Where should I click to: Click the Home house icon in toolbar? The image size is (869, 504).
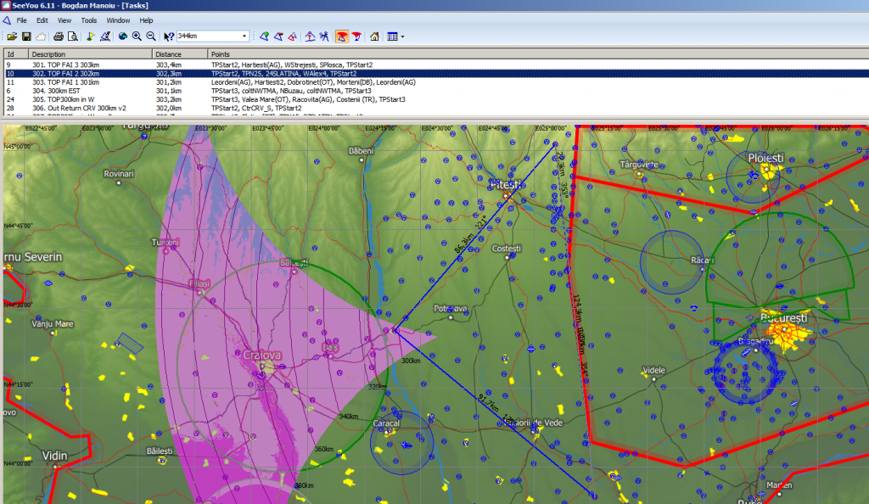click(x=374, y=36)
